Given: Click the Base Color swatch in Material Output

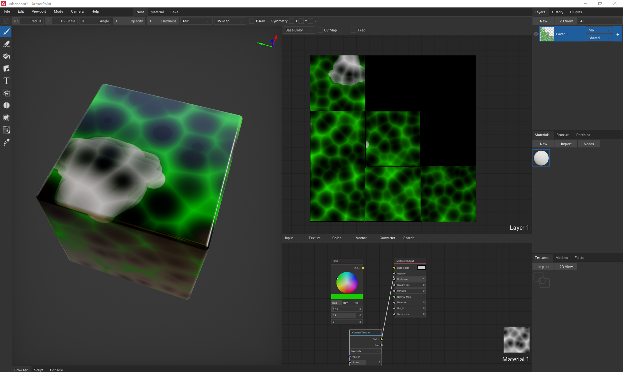Looking at the screenshot, I should [421, 268].
